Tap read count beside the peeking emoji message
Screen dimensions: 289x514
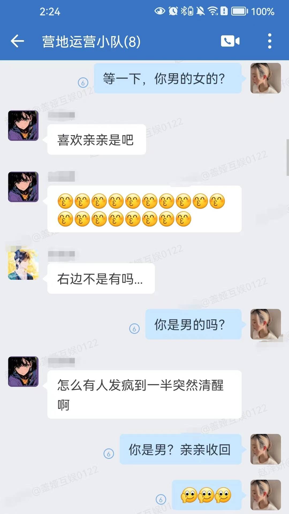coord(161,499)
